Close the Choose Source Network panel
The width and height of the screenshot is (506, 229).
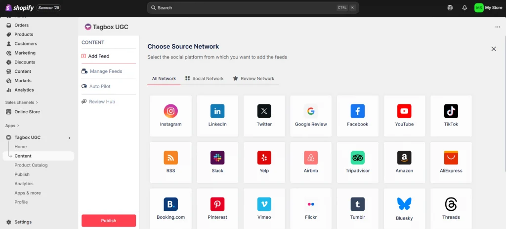click(x=493, y=49)
